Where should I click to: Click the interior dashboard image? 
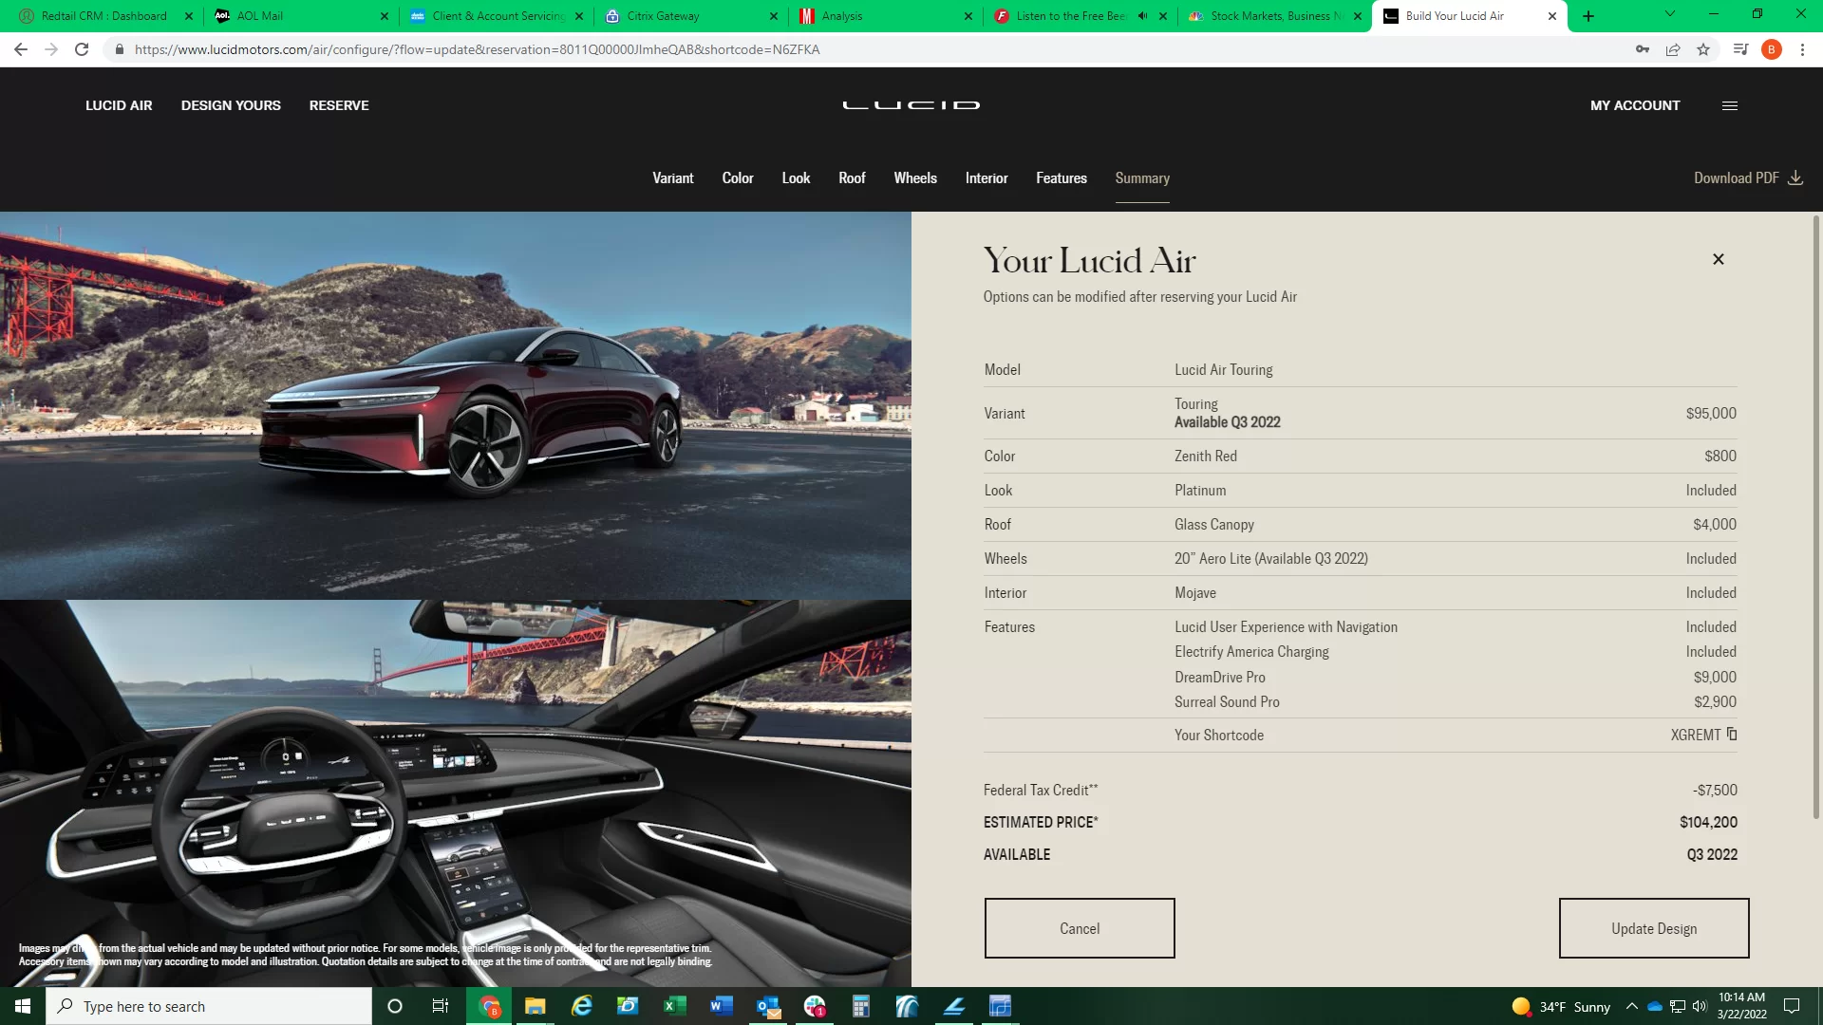[456, 793]
